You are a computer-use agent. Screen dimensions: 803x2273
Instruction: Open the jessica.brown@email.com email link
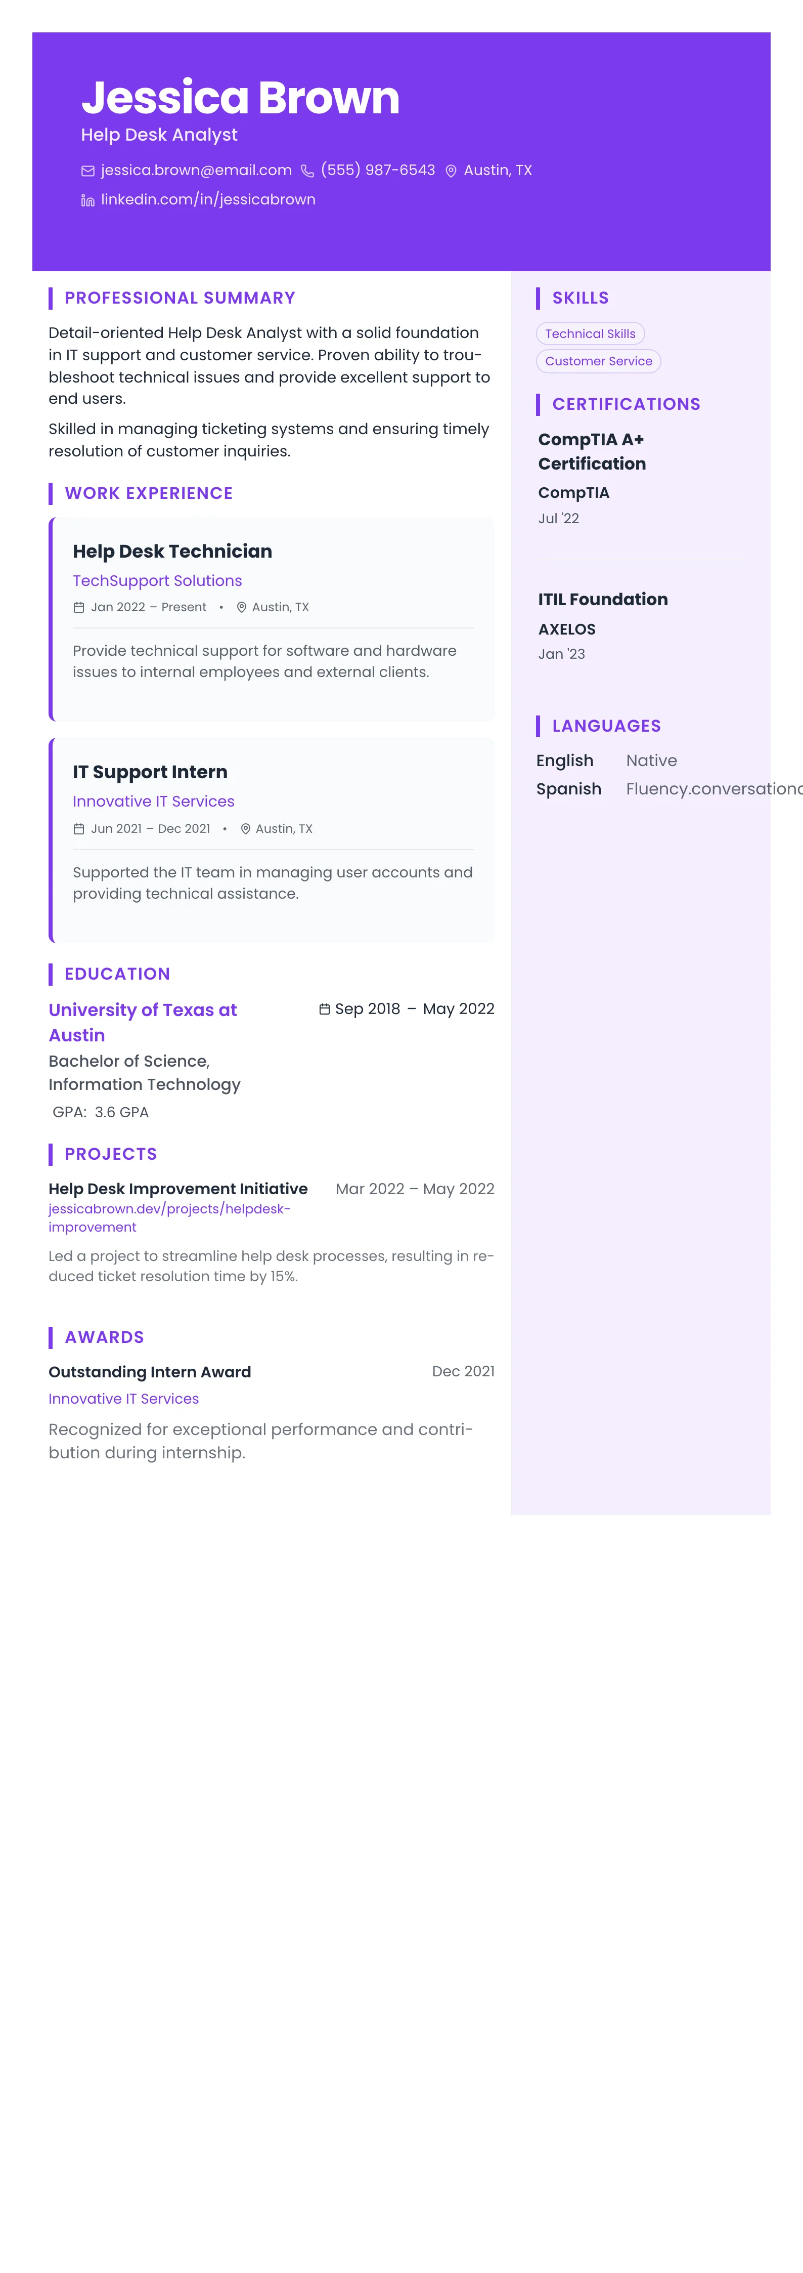pyautogui.click(x=196, y=171)
